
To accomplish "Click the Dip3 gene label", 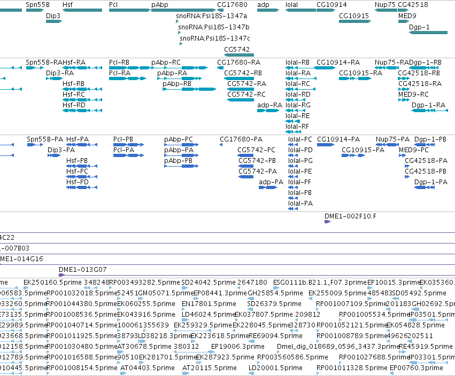I will pos(53,15).
